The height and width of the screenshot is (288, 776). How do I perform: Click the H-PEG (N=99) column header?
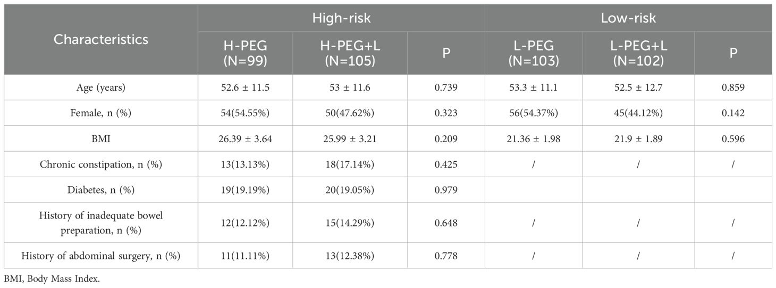(245, 53)
